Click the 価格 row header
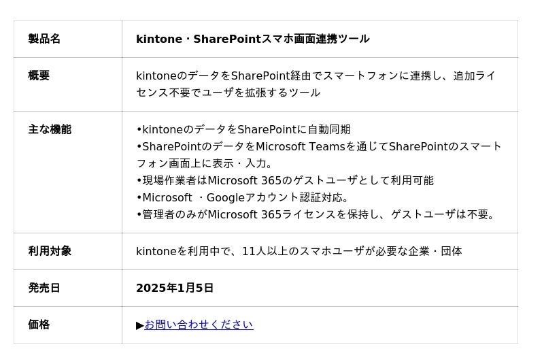Image resolution: width=544 pixels, height=364 pixels. (39, 325)
